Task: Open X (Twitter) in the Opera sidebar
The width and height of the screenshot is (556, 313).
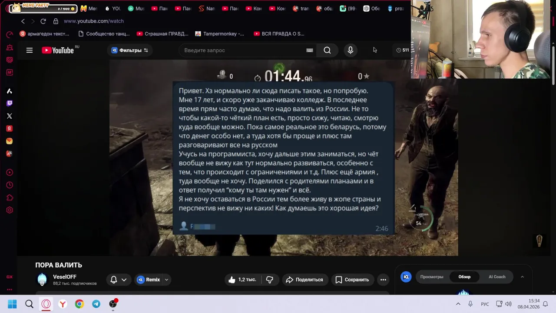Action: (x=10, y=116)
